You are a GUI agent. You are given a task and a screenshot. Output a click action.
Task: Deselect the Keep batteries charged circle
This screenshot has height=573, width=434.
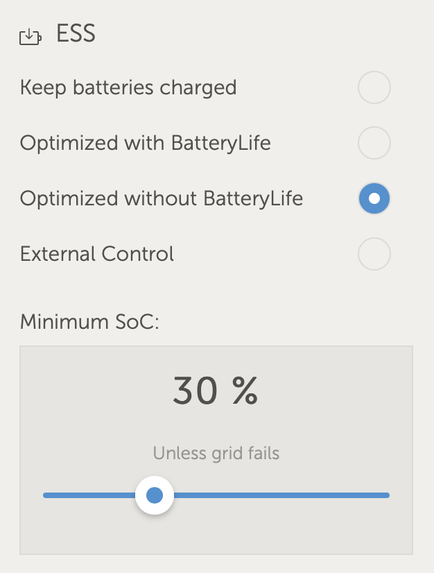click(x=374, y=87)
